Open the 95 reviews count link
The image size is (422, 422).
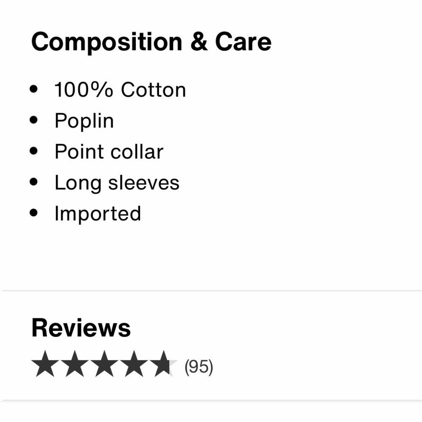point(199,367)
